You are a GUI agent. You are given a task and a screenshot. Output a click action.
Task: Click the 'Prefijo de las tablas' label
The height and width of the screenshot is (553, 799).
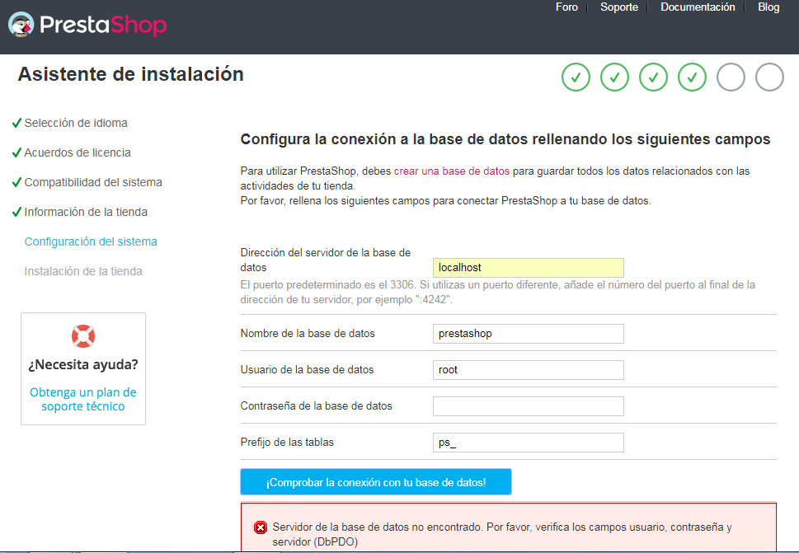[287, 442]
